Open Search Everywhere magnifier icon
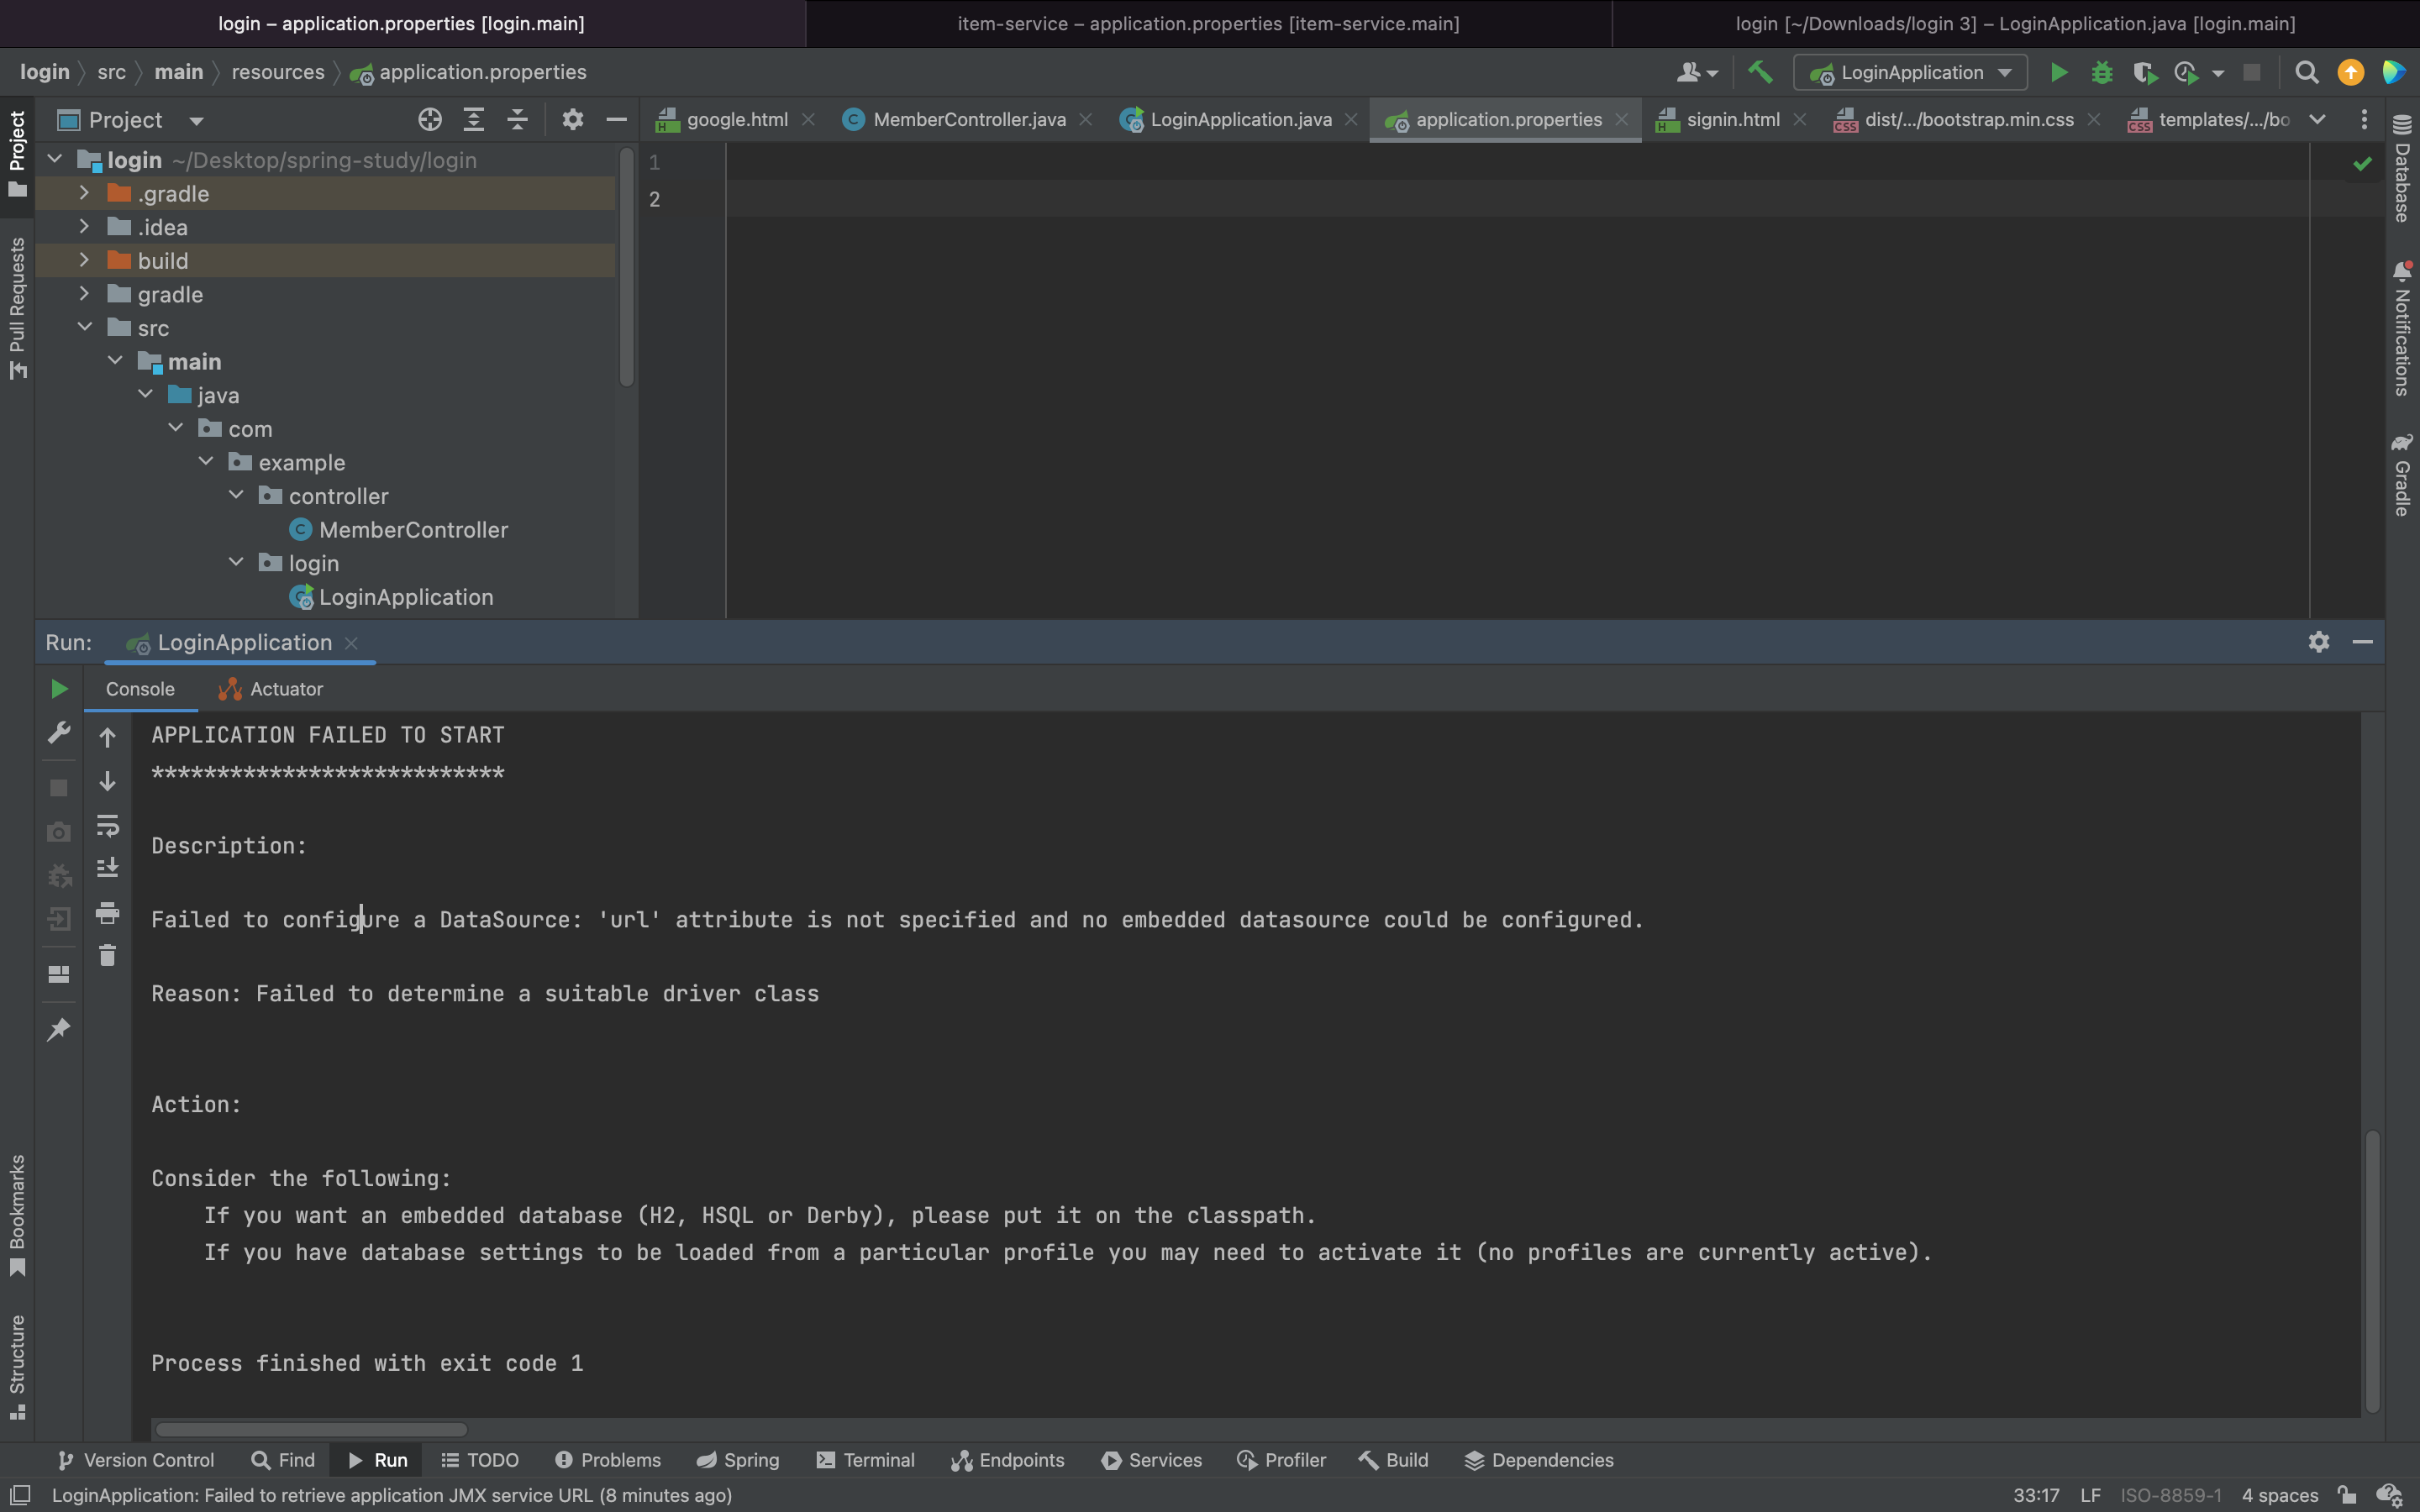The height and width of the screenshot is (1512, 2420). pyautogui.click(x=2306, y=72)
